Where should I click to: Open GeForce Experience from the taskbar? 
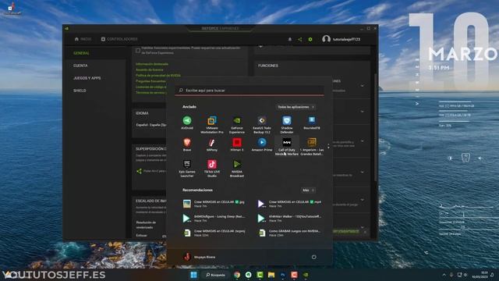coord(306,275)
